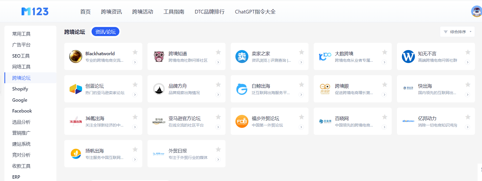Toggle the star on 扬帆出海 card
482x181 pixels.
[x=135, y=149]
